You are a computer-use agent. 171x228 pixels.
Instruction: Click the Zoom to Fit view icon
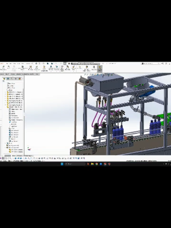85,75
